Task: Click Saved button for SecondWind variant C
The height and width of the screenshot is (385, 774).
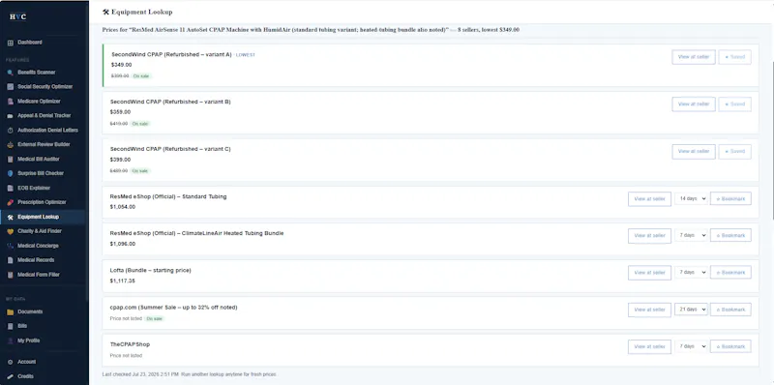Action: coord(734,152)
